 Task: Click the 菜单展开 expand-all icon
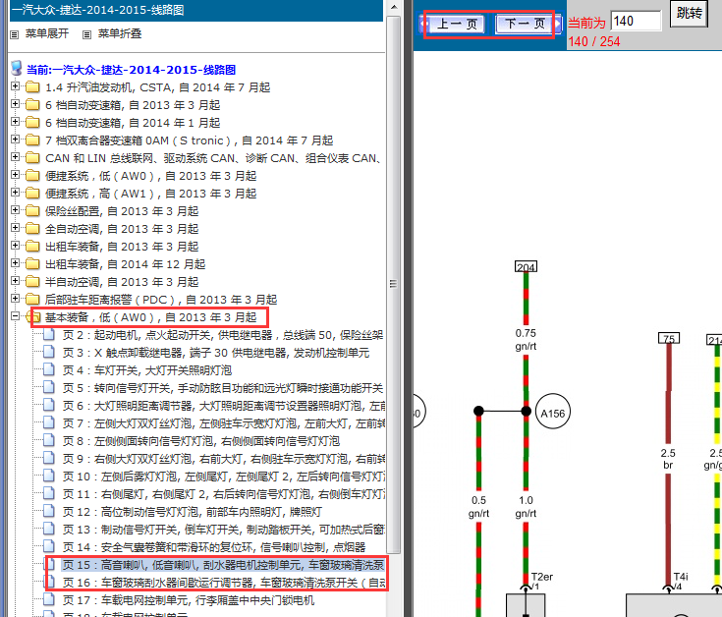[14, 34]
